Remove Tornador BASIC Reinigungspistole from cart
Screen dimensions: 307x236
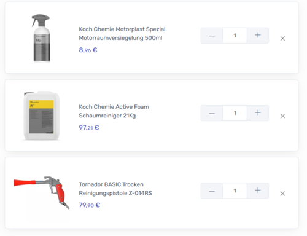pyautogui.click(x=282, y=194)
